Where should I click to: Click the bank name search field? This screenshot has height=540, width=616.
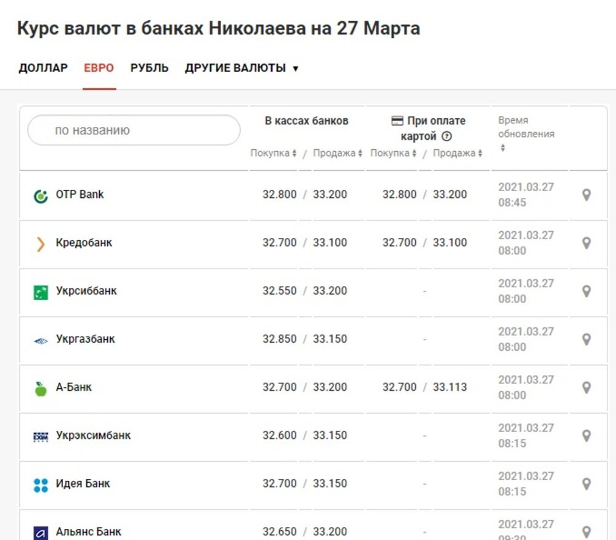(134, 130)
